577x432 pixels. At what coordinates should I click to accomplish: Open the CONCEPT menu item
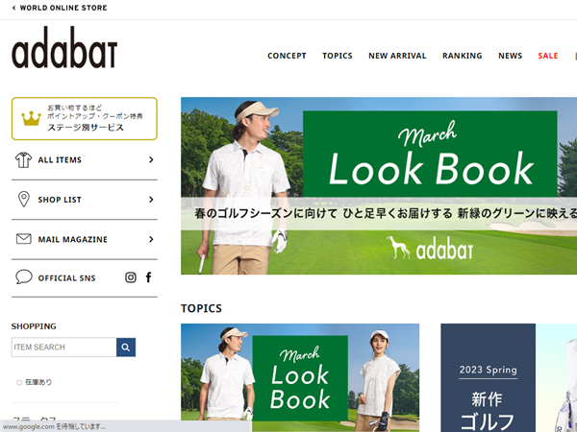tap(287, 56)
